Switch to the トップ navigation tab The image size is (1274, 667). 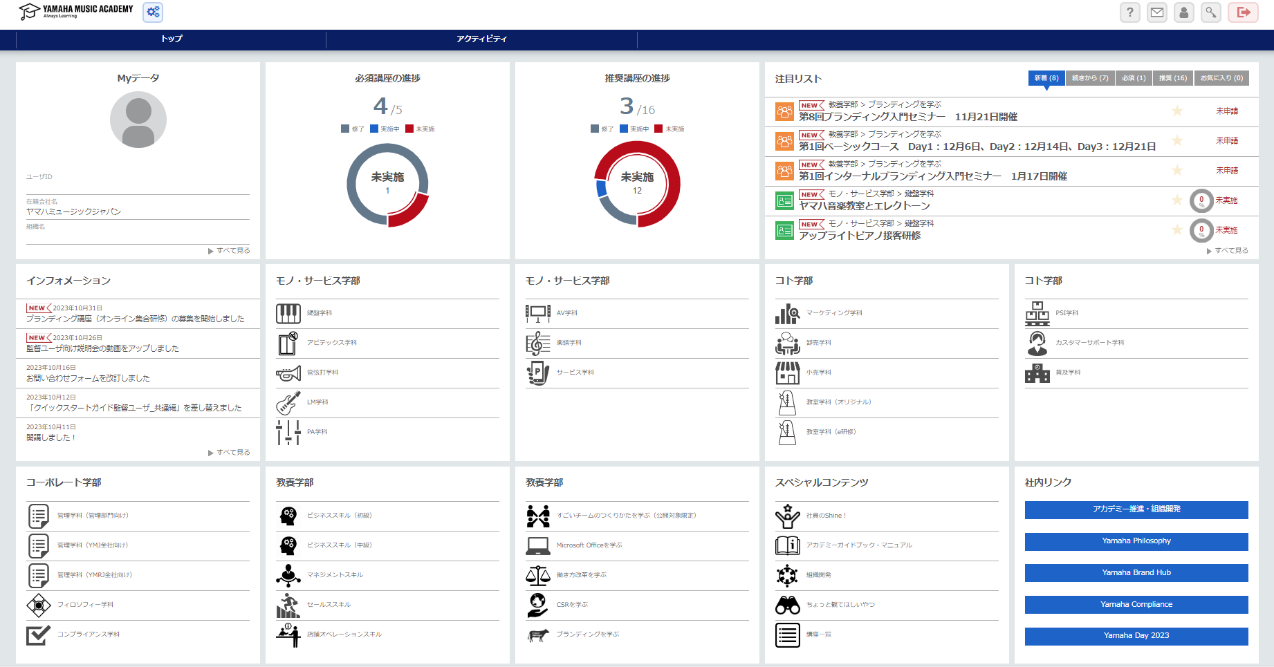[172, 39]
